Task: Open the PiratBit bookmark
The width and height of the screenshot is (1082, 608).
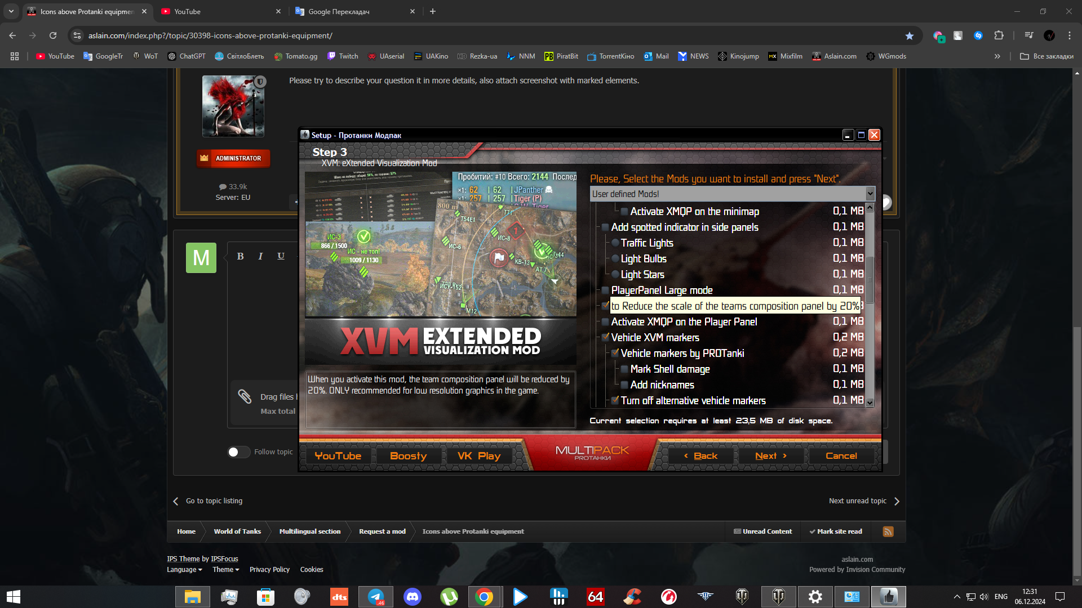Action: pyautogui.click(x=561, y=56)
